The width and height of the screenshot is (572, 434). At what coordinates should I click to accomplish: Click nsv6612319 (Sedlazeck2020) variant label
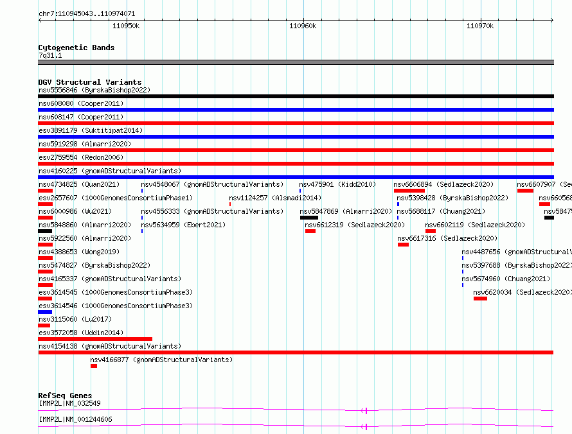[355, 225]
